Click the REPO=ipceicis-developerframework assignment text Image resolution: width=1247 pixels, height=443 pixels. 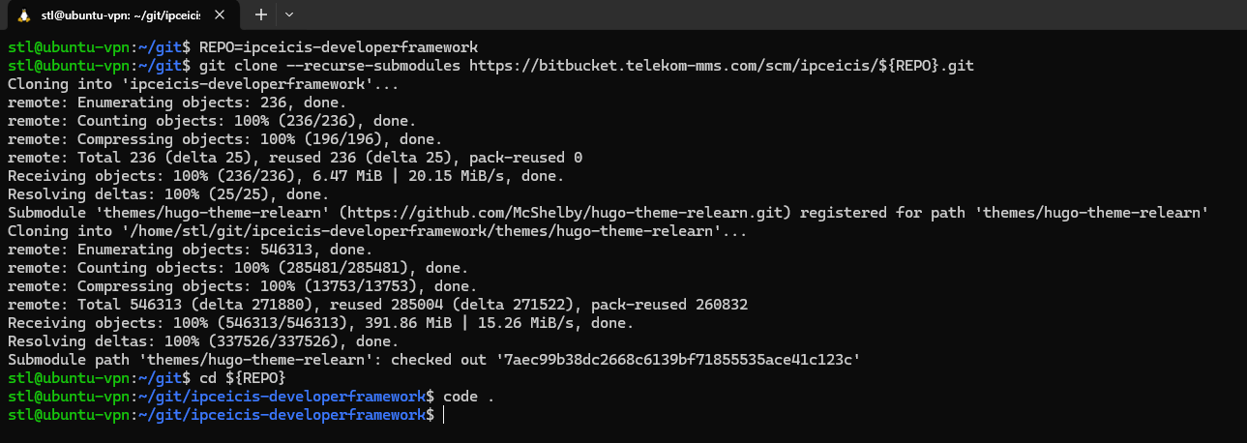click(x=339, y=47)
